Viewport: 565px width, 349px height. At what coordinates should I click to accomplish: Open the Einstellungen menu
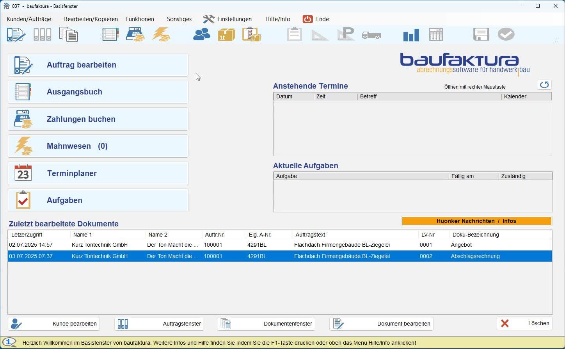(x=227, y=19)
